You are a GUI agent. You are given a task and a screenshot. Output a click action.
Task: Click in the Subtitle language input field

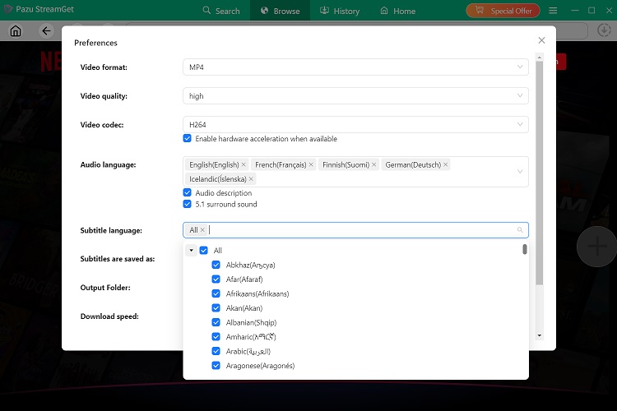coord(355,229)
